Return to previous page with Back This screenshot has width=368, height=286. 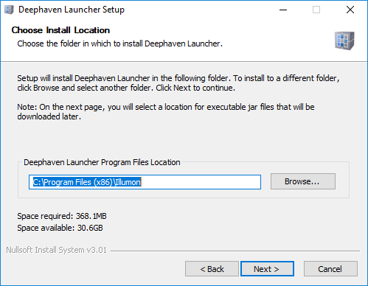212,269
